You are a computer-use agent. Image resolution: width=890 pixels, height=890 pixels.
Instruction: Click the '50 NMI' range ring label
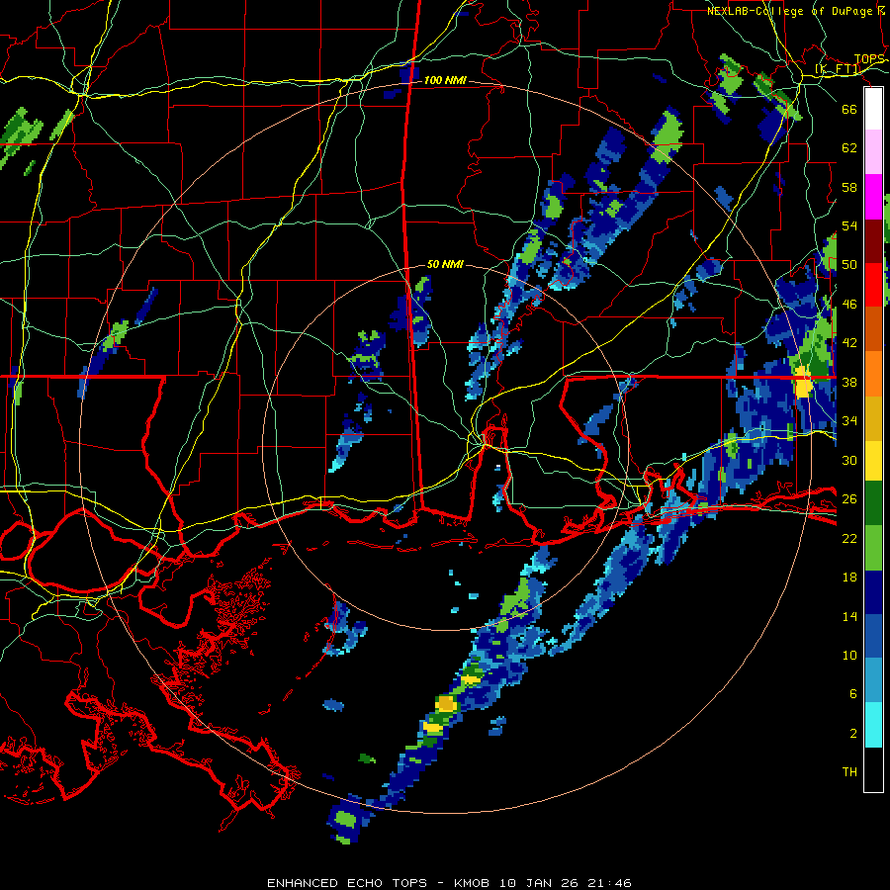pyautogui.click(x=445, y=264)
